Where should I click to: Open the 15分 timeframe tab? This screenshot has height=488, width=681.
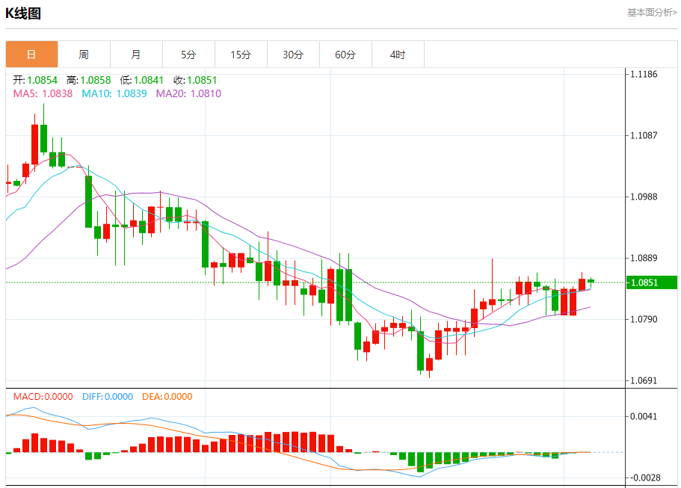241,55
